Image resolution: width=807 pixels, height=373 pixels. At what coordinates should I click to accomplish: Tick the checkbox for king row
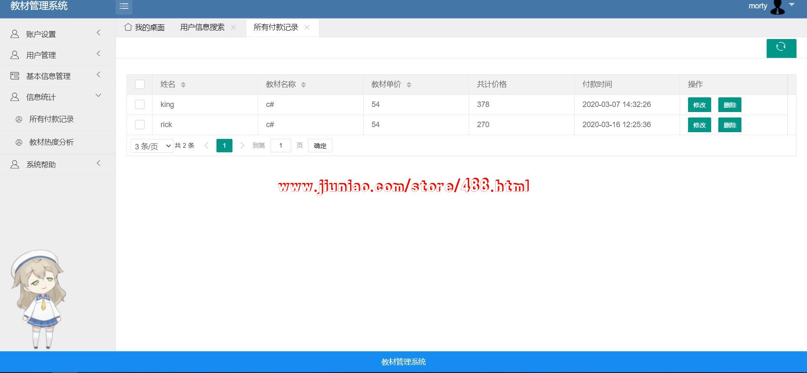click(140, 104)
